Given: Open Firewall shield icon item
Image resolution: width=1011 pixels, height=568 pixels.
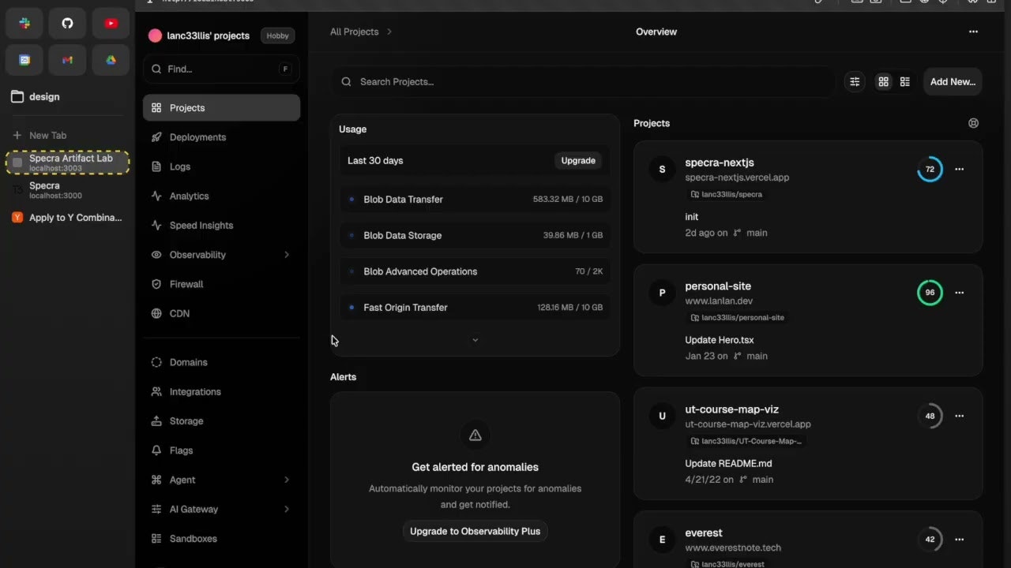Looking at the screenshot, I should (156, 284).
